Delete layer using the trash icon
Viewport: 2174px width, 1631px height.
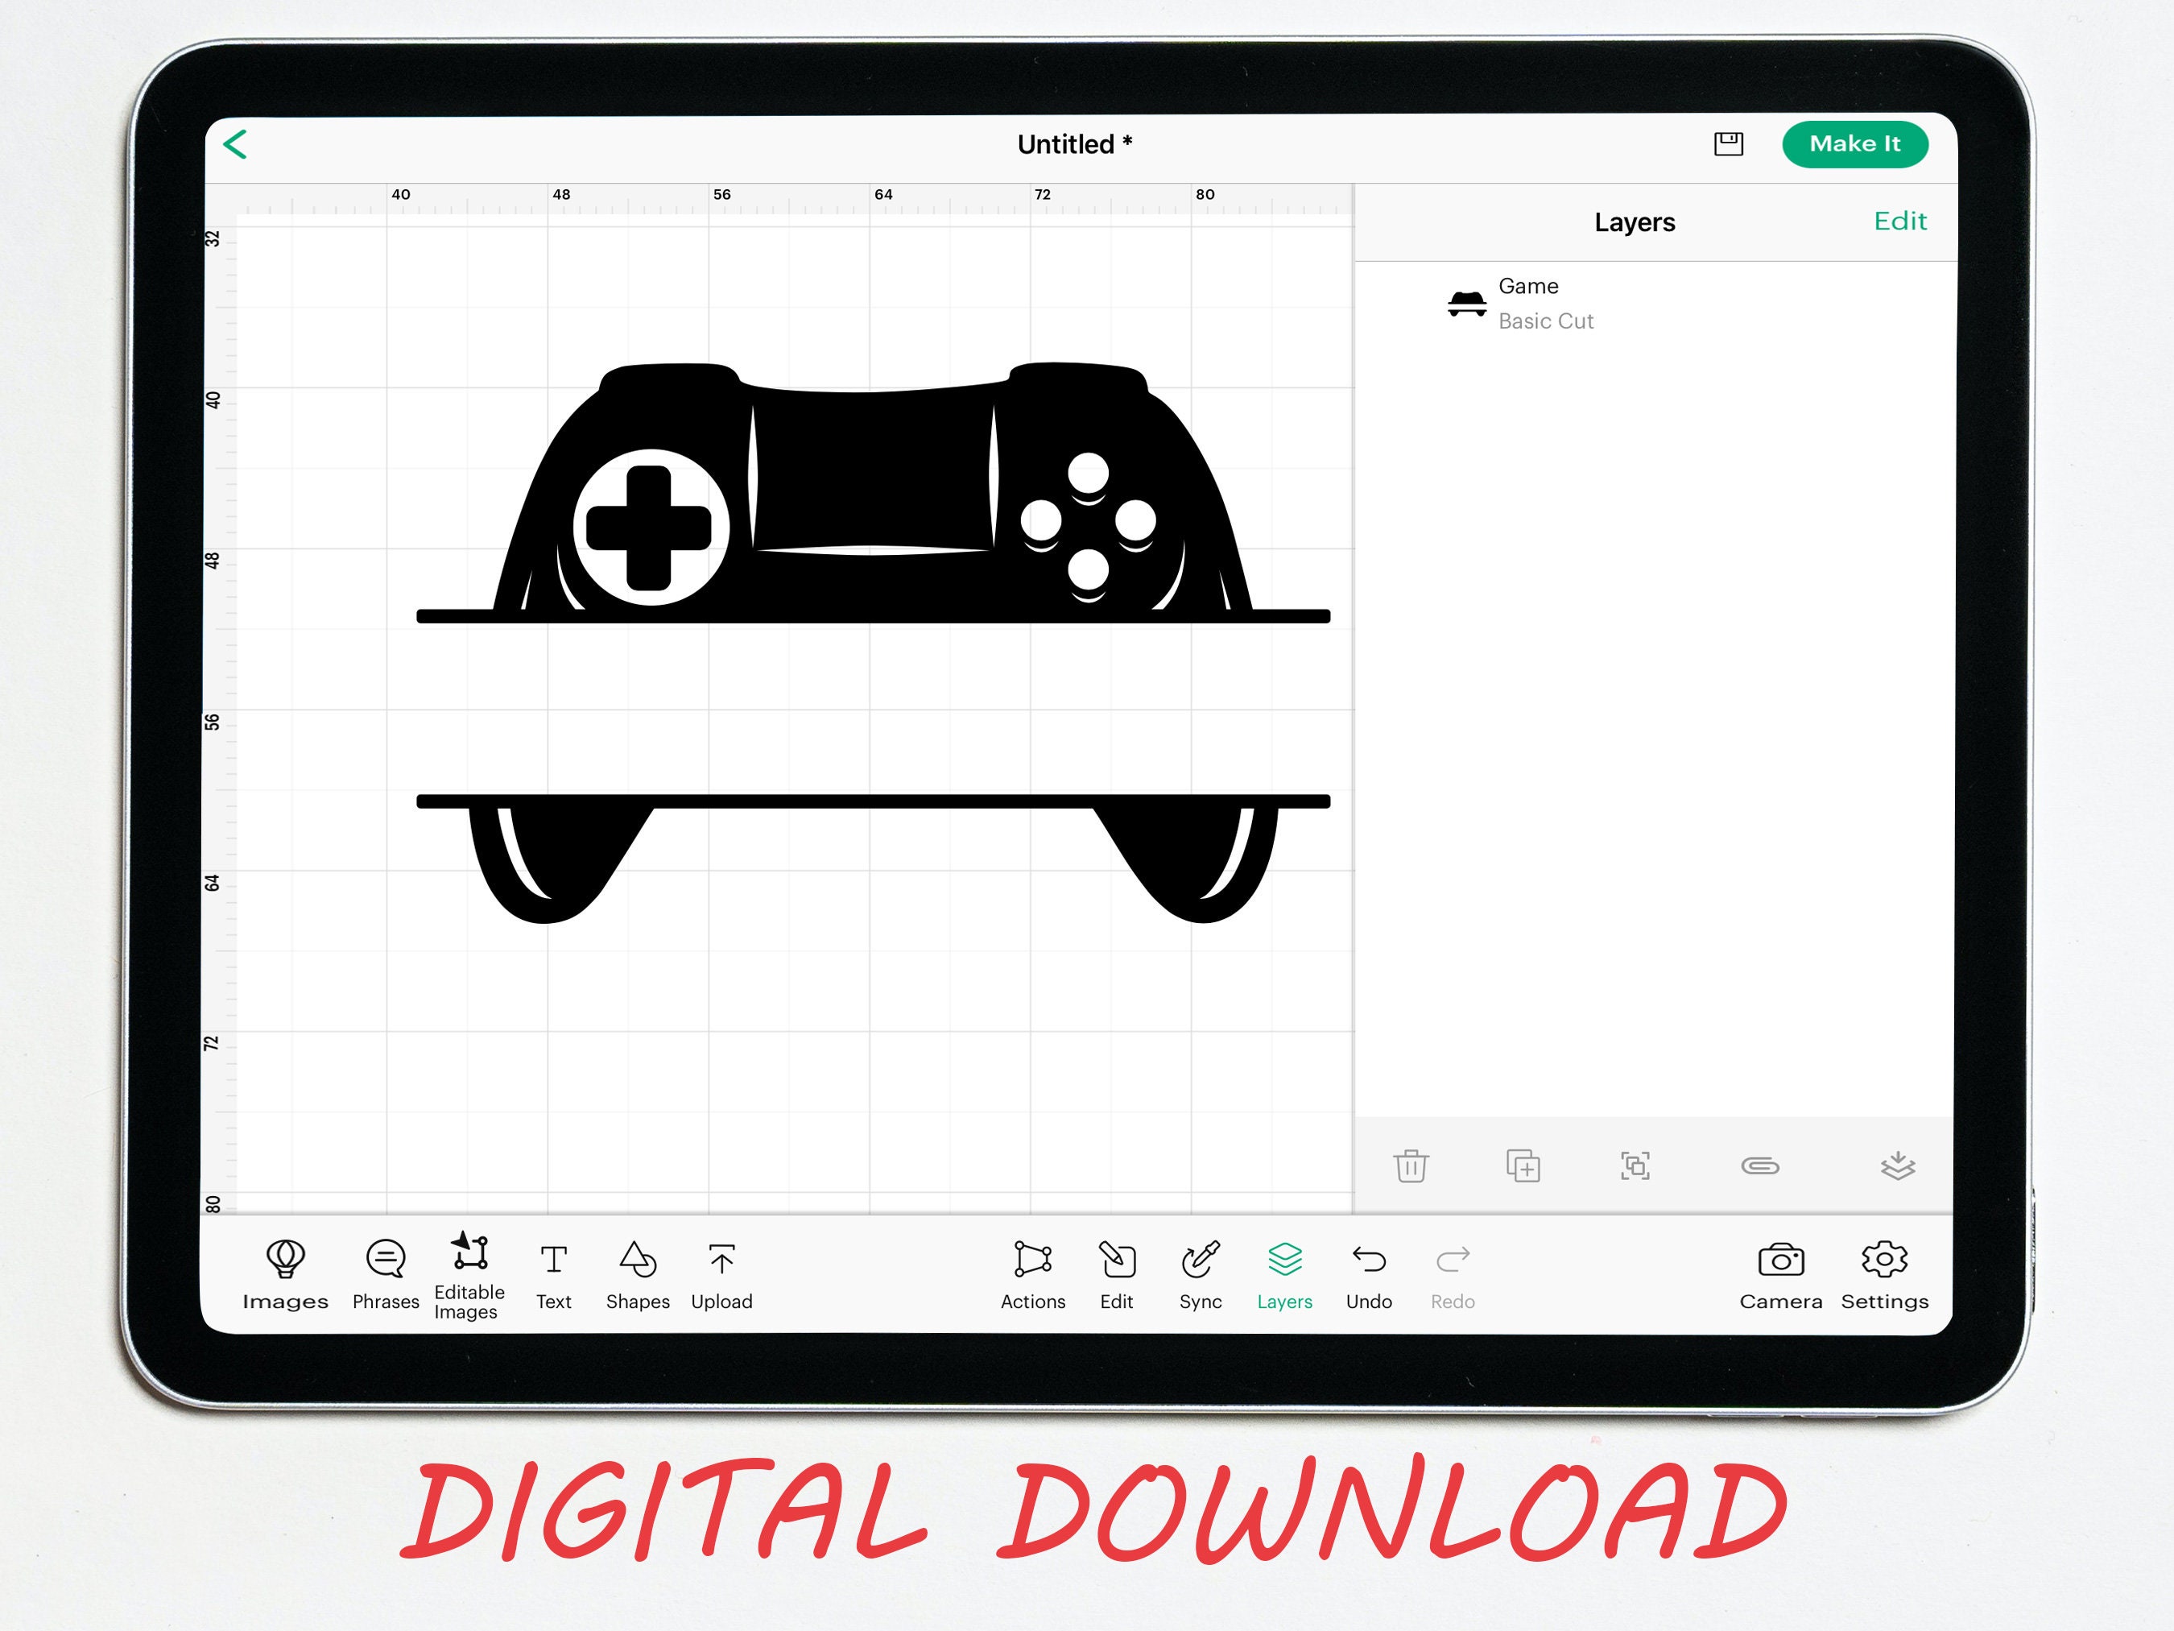coord(1412,1166)
